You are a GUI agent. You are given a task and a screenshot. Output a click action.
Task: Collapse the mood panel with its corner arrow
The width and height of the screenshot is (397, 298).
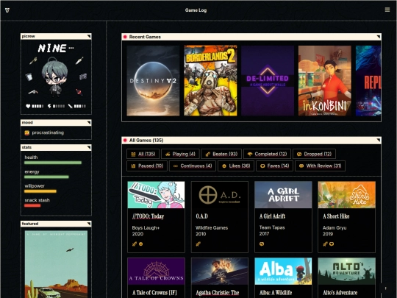[89, 123]
